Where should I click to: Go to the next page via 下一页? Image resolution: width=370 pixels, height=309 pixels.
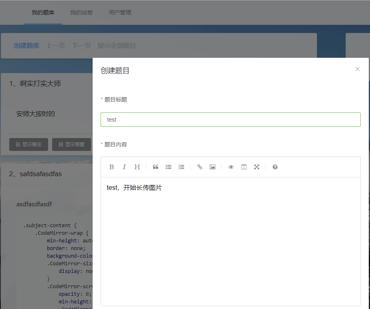click(x=81, y=45)
